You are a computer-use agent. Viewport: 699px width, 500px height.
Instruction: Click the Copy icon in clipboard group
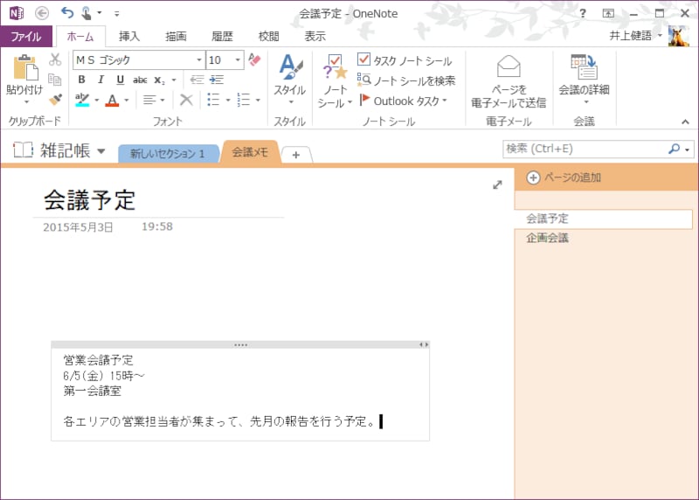pyautogui.click(x=55, y=80)
